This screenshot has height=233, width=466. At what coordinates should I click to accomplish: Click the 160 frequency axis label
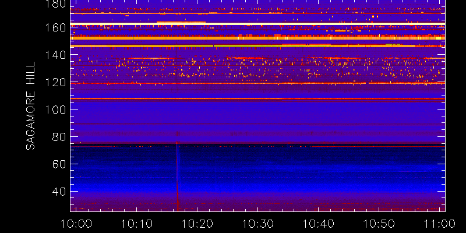pos(55,27)
